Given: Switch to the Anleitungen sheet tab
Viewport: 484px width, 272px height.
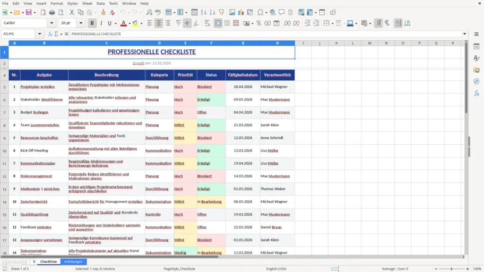Looking at the screenshot, I should [73, 262].
